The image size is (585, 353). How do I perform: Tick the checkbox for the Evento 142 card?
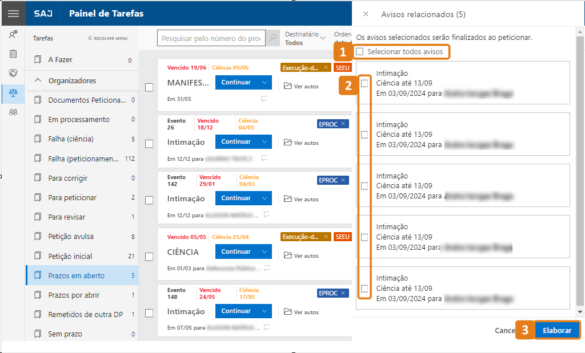pyautogui.click(x=149, y=200)
